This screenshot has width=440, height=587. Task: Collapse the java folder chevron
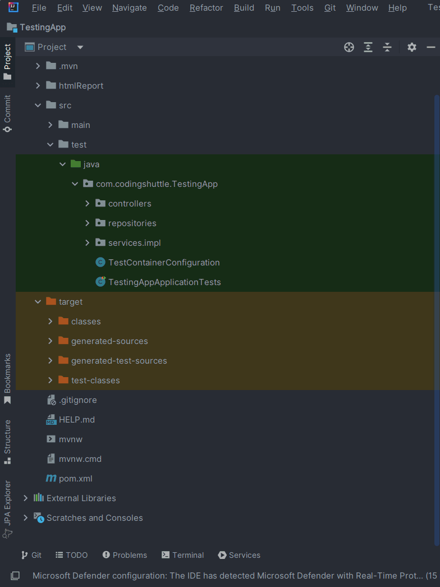click(x=62, y=164)
